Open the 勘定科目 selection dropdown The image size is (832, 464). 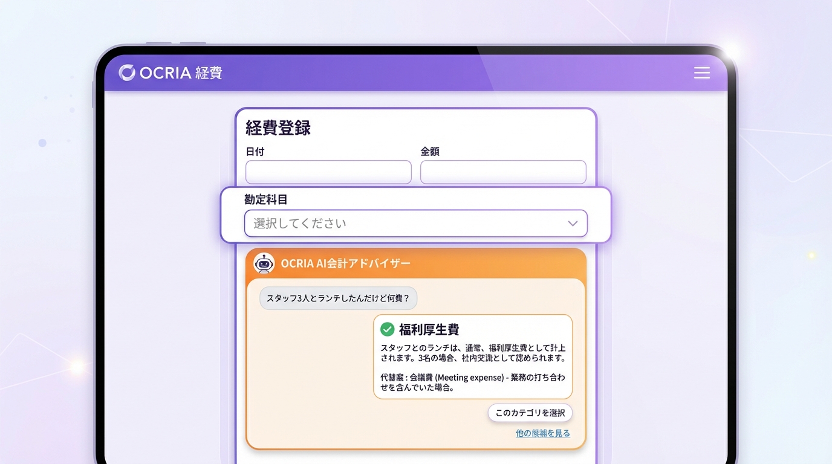(x=415, y=223)
